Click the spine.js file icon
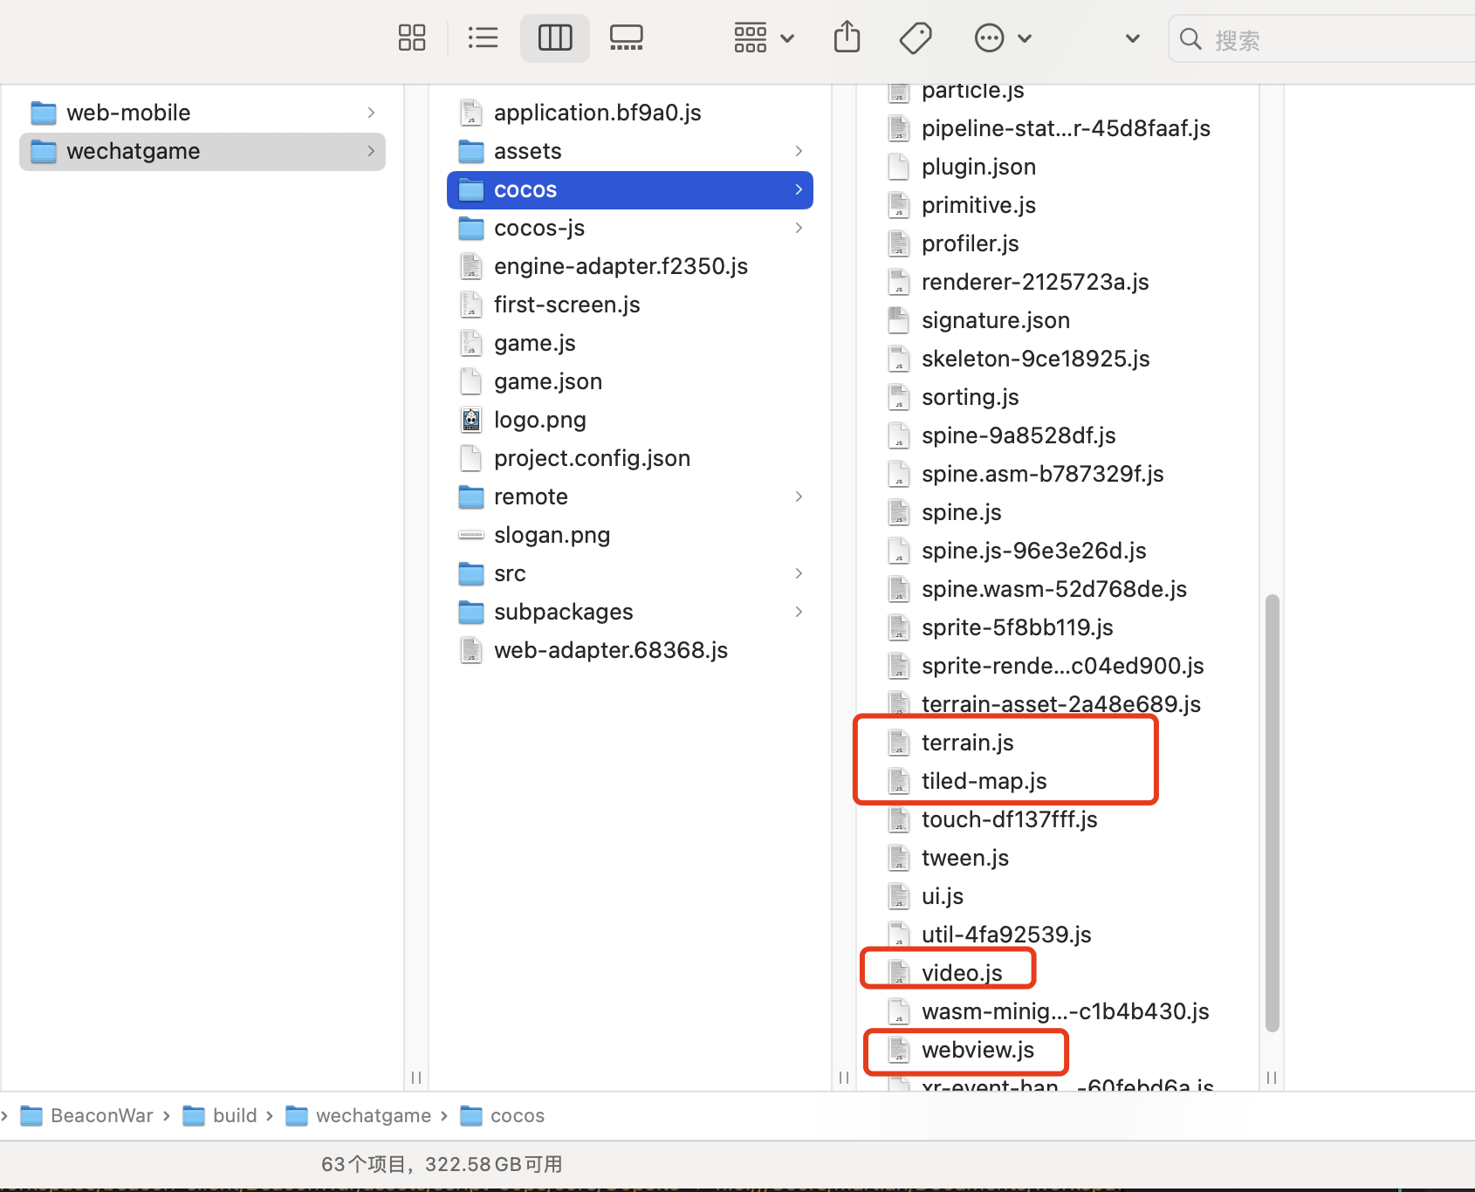Screen dimensions: 1475x1192 [899, 512]
